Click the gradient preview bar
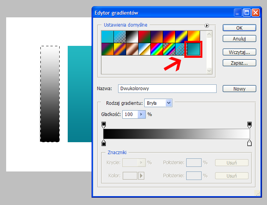 [x=176, y=134]
